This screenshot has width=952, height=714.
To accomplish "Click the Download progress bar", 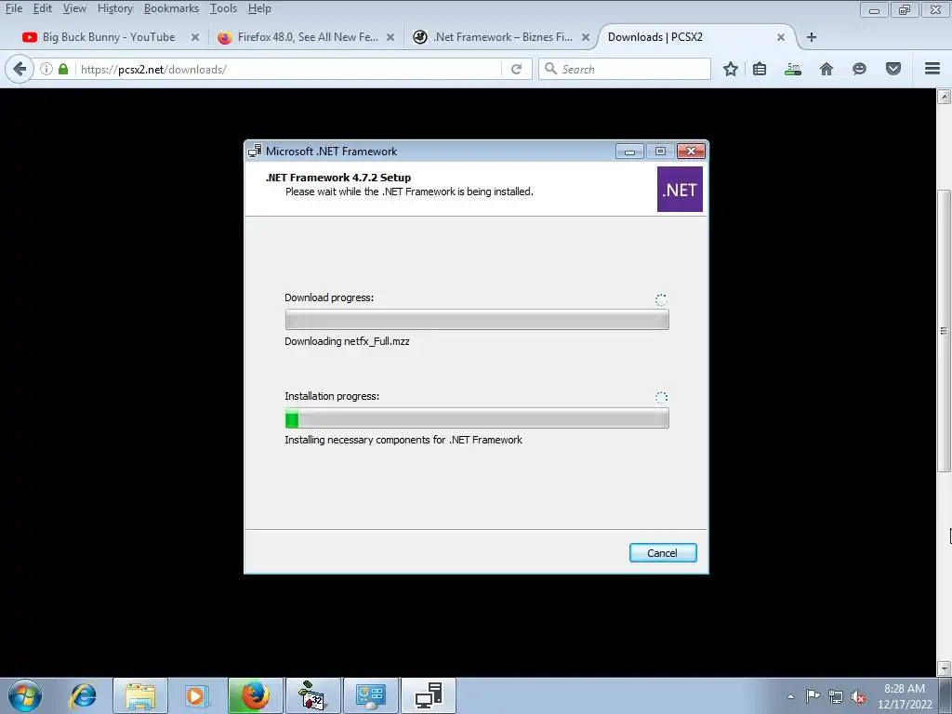I will pyautogui.click(x=477, y=320).
